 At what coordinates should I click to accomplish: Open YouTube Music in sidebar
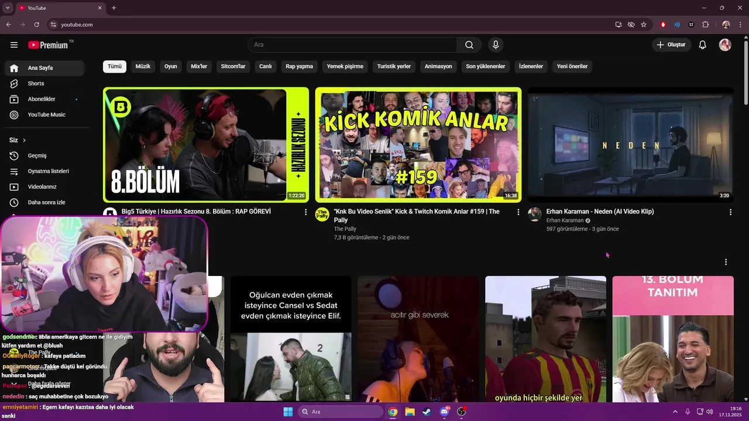click(x=44, y=115)
